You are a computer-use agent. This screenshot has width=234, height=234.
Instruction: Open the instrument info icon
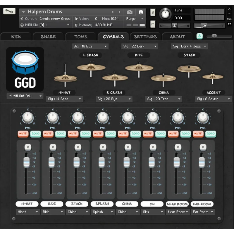pyautogui.click(x=141, y=12)
